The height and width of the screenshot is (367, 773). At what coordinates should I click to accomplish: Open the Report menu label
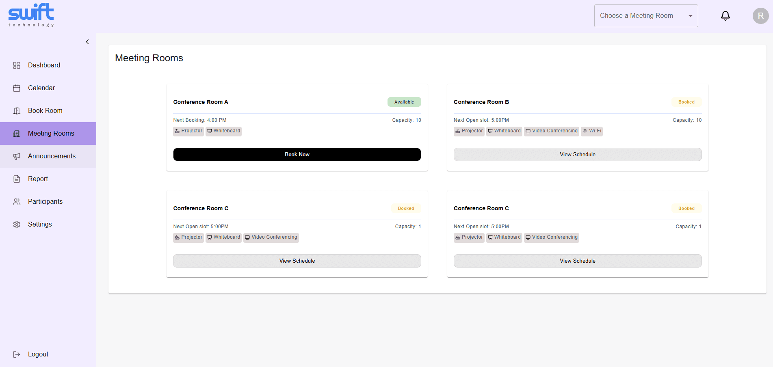coord(38,179)
